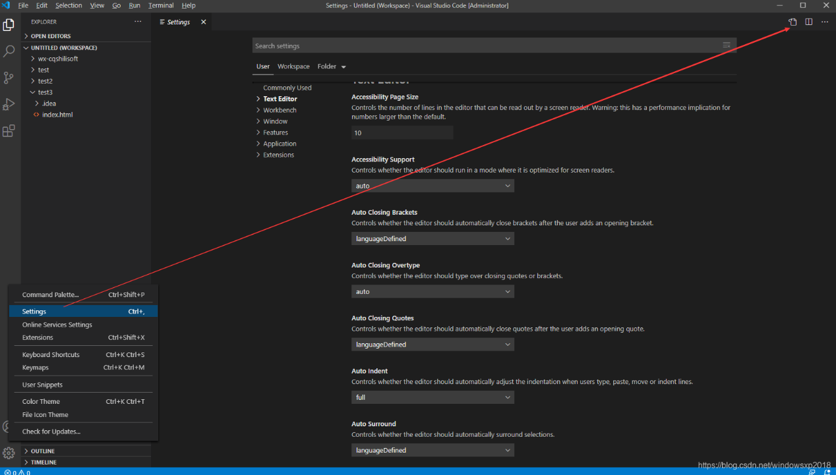836x475 pixels.
Task: Open editor More Actions ellipsis
Action: (824, 22)
